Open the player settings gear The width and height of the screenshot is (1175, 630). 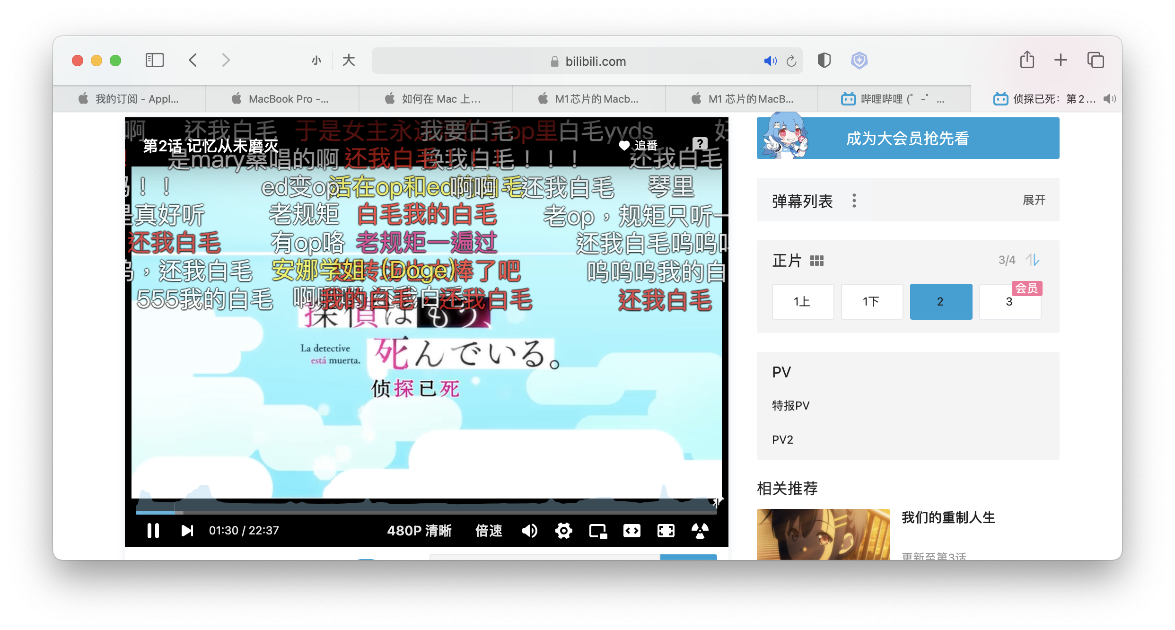click(563, 531)
